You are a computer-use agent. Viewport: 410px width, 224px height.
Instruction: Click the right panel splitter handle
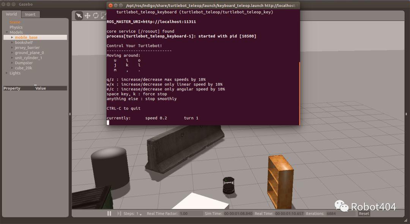tap(406, 114)
